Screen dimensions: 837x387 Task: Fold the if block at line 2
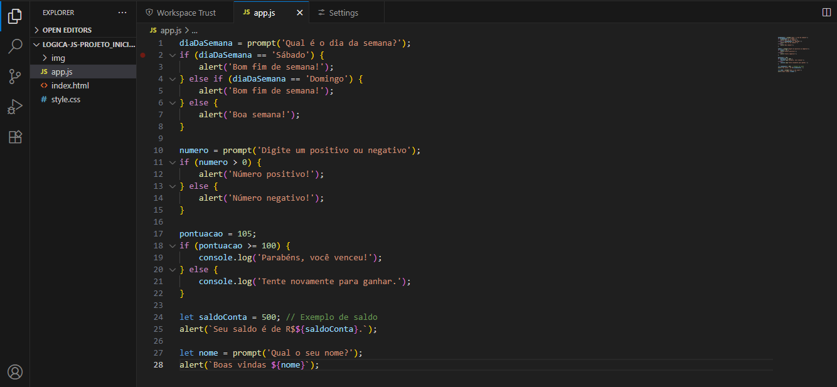click(173, 55)
